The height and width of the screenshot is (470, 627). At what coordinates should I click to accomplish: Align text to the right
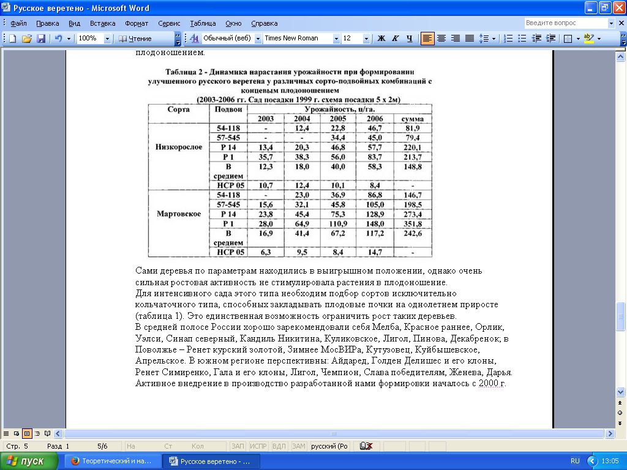click(455, 39)
